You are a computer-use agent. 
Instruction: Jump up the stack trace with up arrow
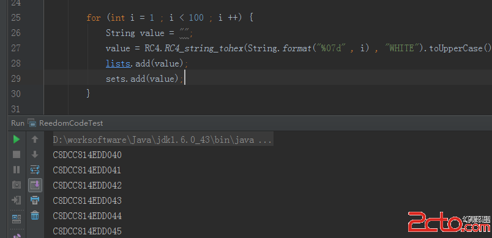35,139
